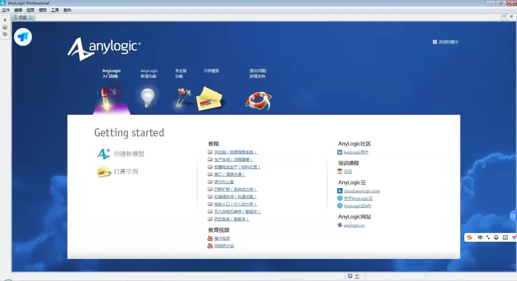
Task: Click the calendar icon beside 日历
Action: pyautogui.click(x=339, y=171)
